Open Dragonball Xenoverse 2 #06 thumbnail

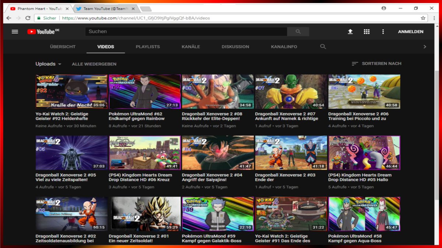(x=364, y=92)
